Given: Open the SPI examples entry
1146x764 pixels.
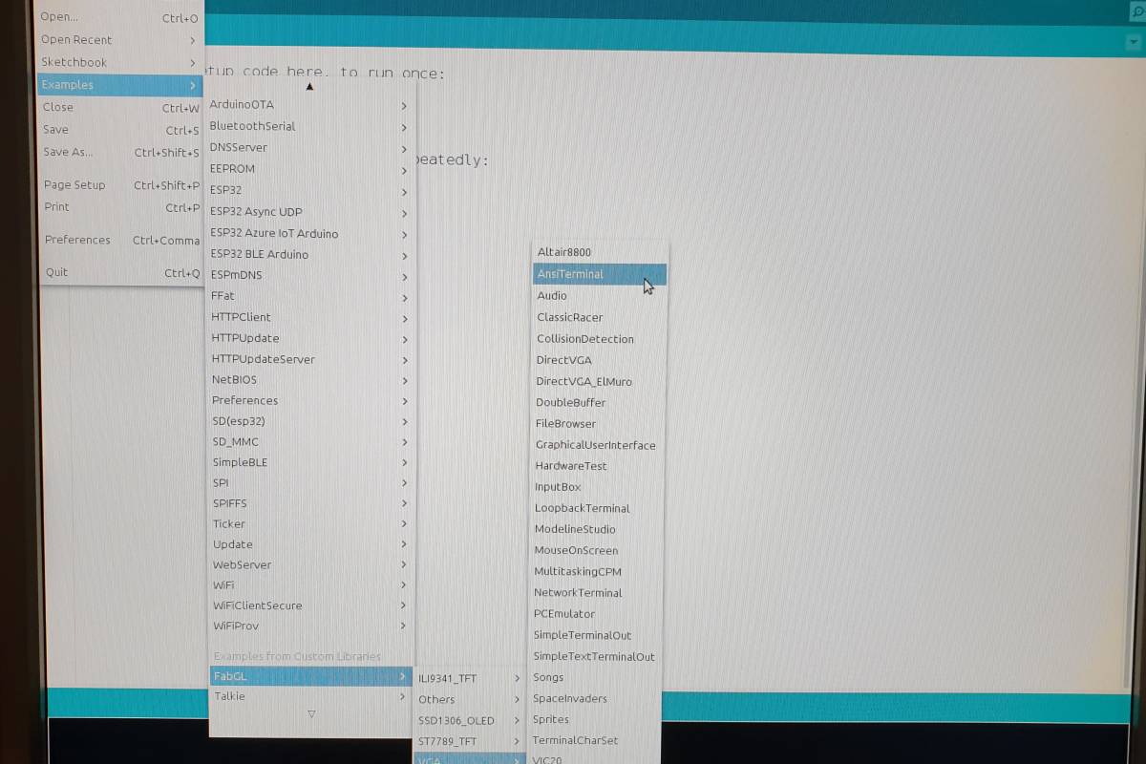Looking at the screenshot, I should click(x=310, y=483).
